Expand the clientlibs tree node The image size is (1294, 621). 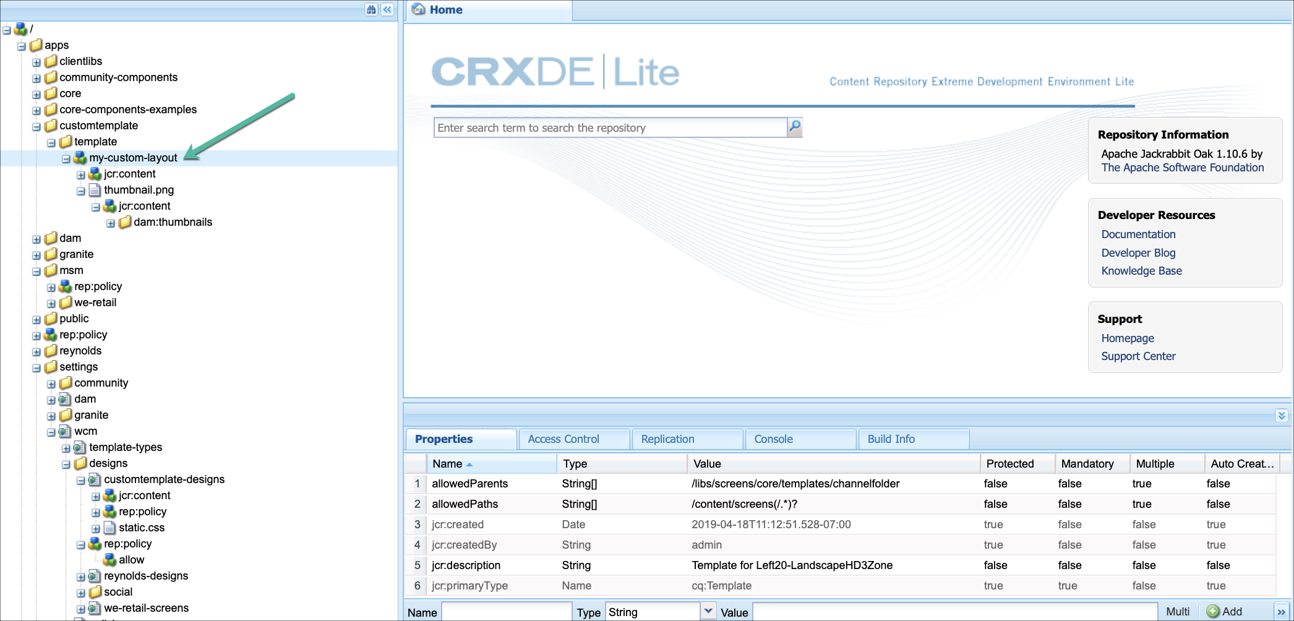click(x=36, y=62)
